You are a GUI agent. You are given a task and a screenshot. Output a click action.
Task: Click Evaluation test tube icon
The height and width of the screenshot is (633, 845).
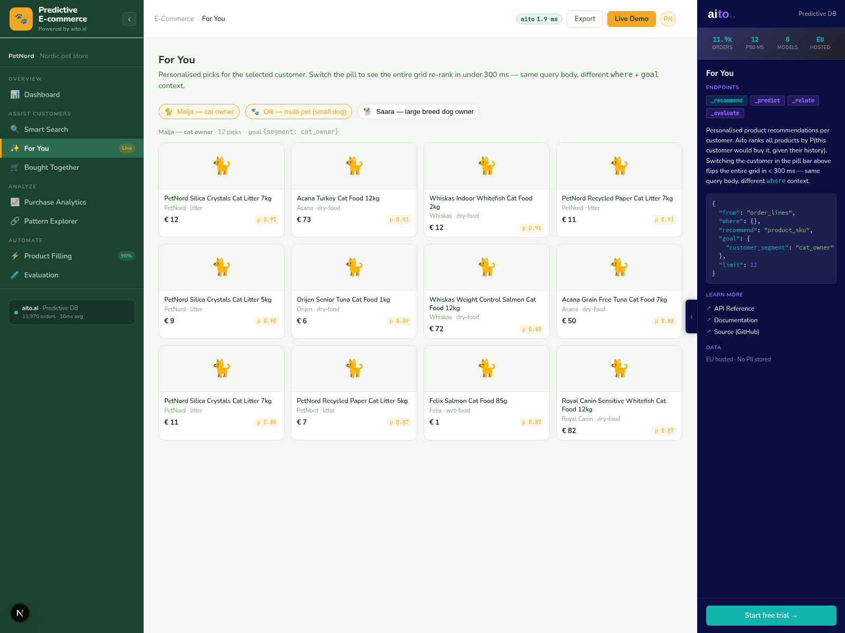15,275
